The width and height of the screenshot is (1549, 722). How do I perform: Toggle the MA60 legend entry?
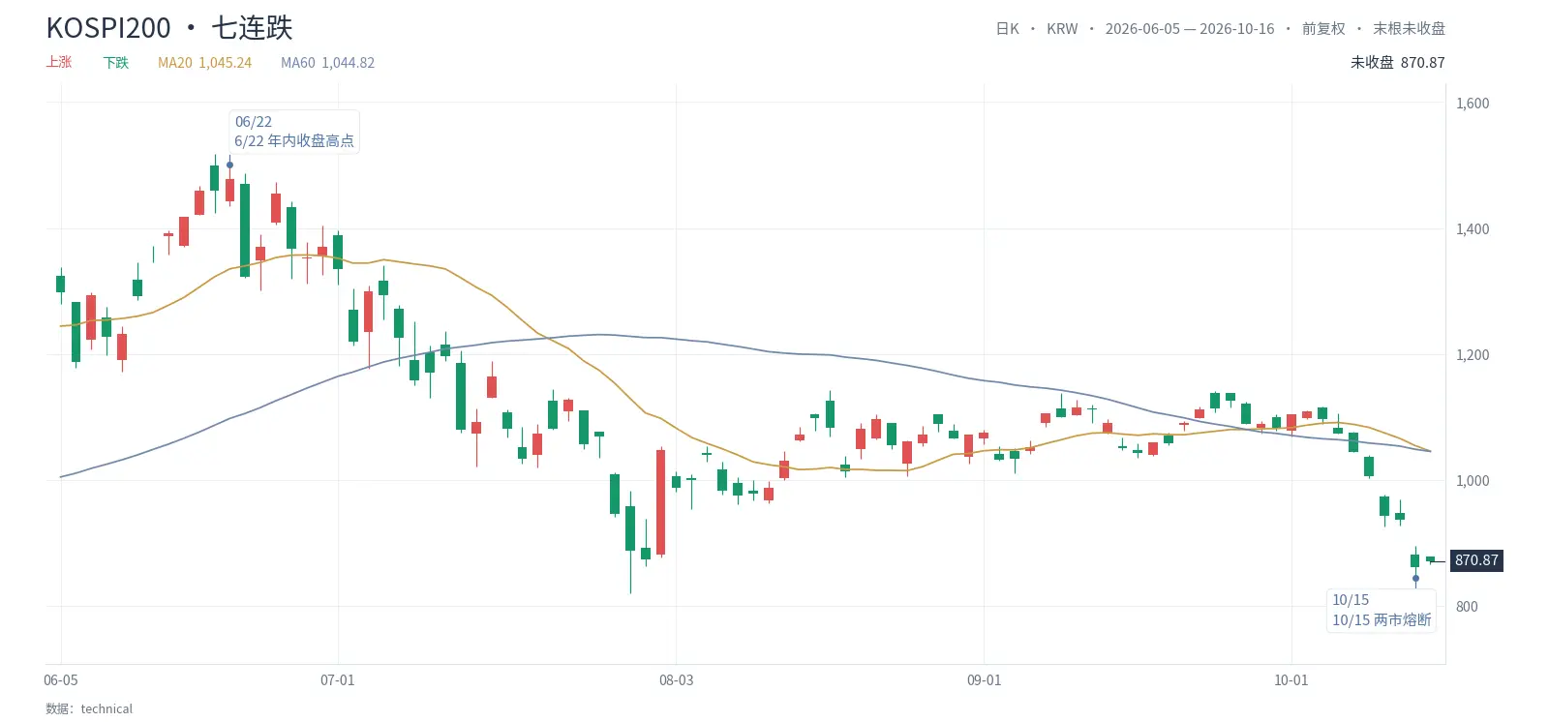click(x=327, y=63)
